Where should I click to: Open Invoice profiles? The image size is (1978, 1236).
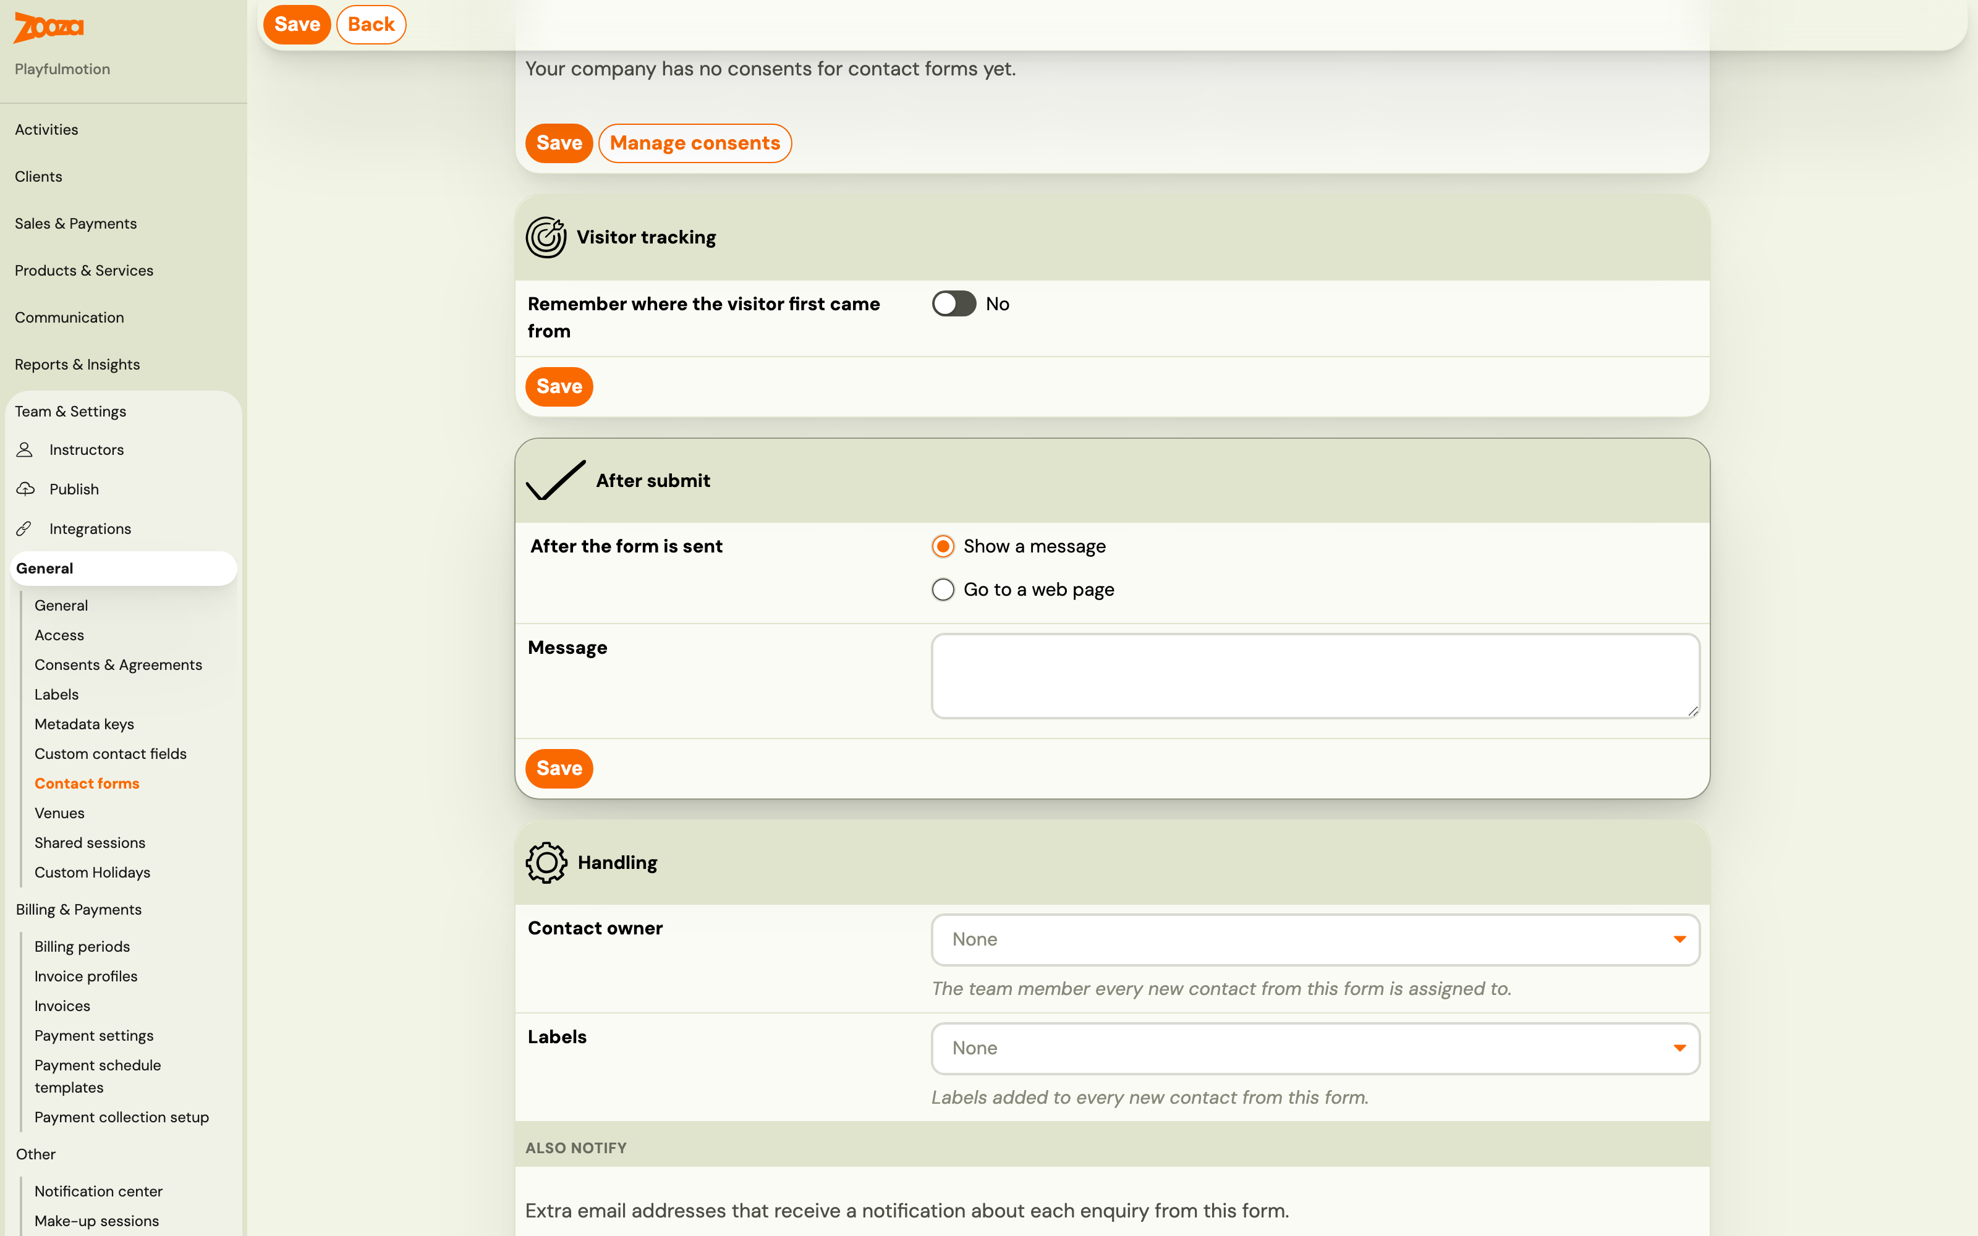tap(86, 976)
